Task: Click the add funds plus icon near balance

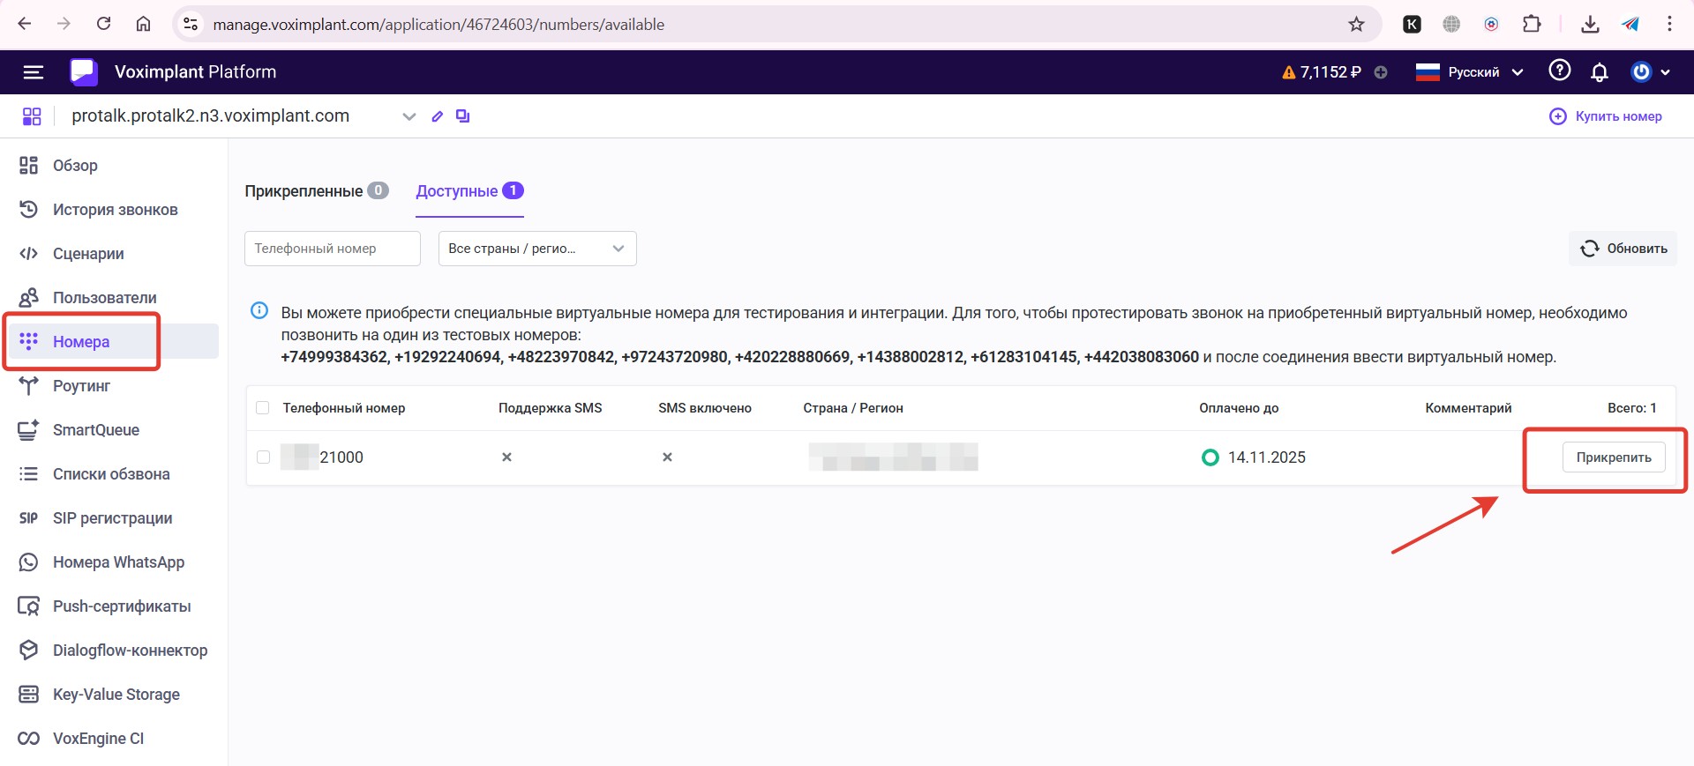Action: (x=1381, y=72)
